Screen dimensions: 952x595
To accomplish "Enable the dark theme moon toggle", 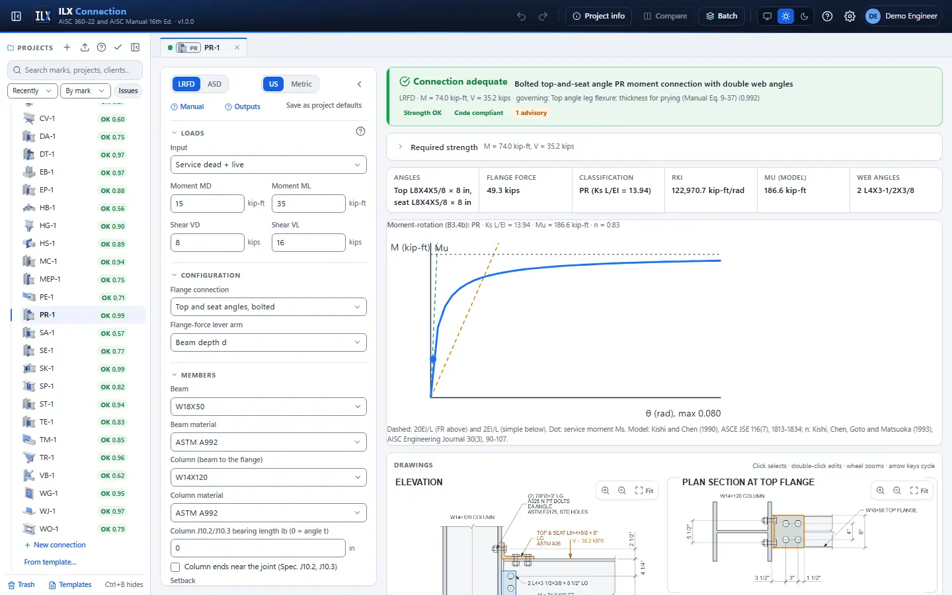I will pos(805,16).
